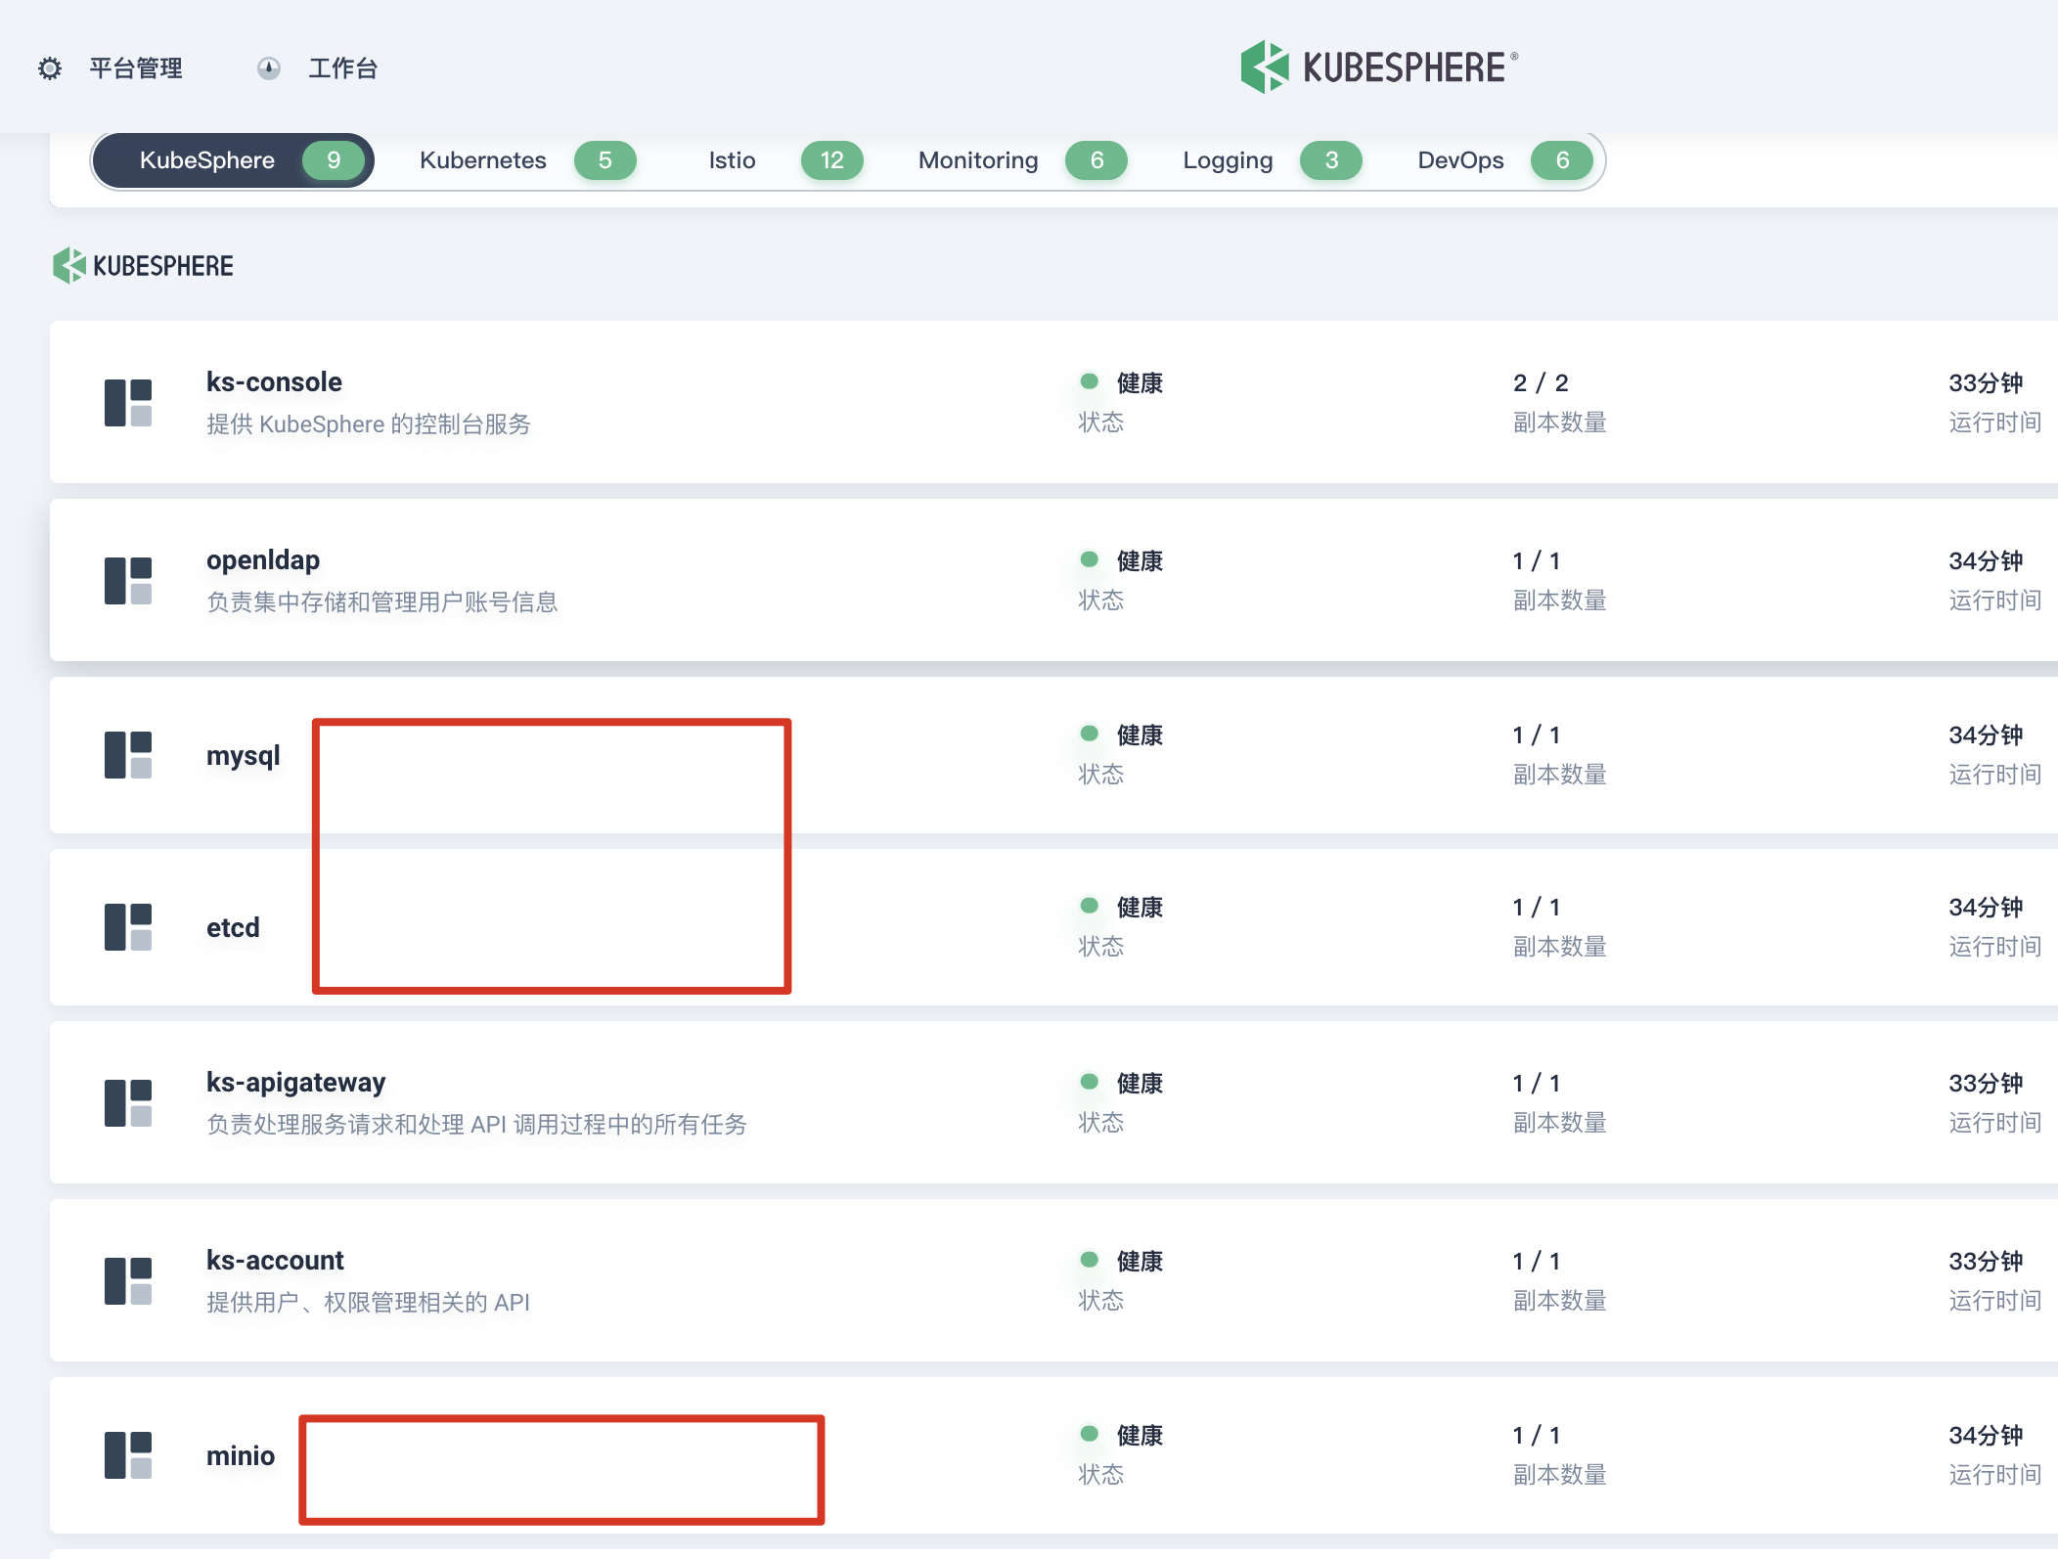The width and height of the screenshot is (2058, 1559).
Task: Click the KubeSphere logo in header
Action: point(1379,67)
